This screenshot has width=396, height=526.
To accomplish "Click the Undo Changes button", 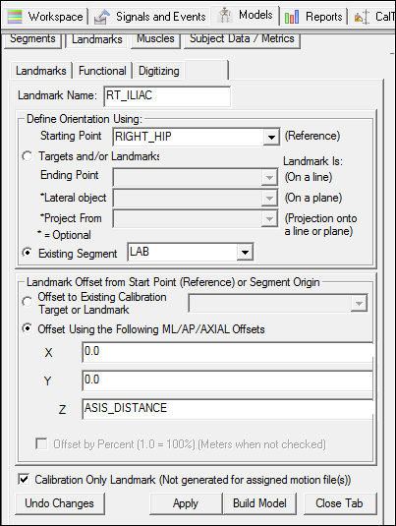I will point(60,503).
